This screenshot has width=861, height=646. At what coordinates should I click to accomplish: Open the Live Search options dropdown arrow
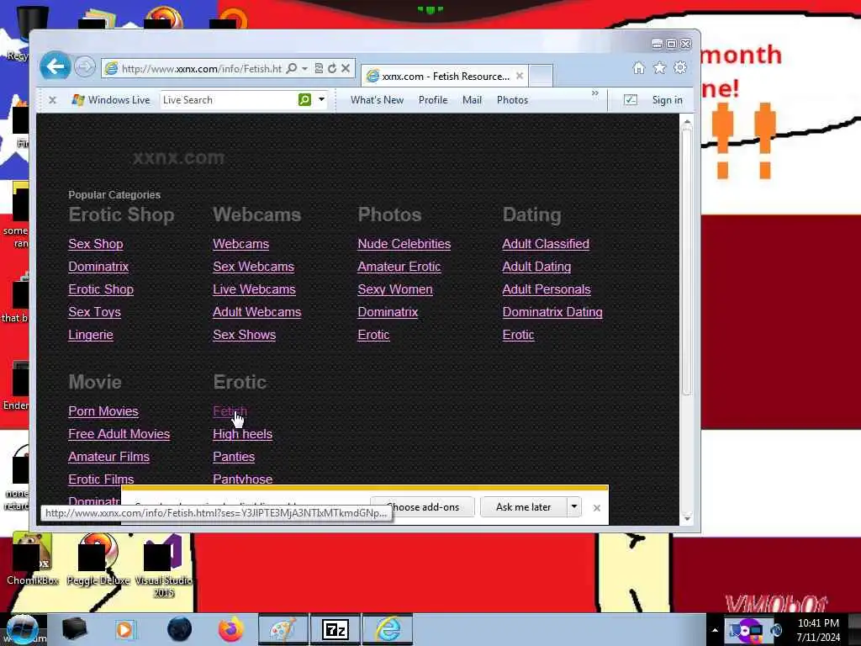(x=321, y=99)
